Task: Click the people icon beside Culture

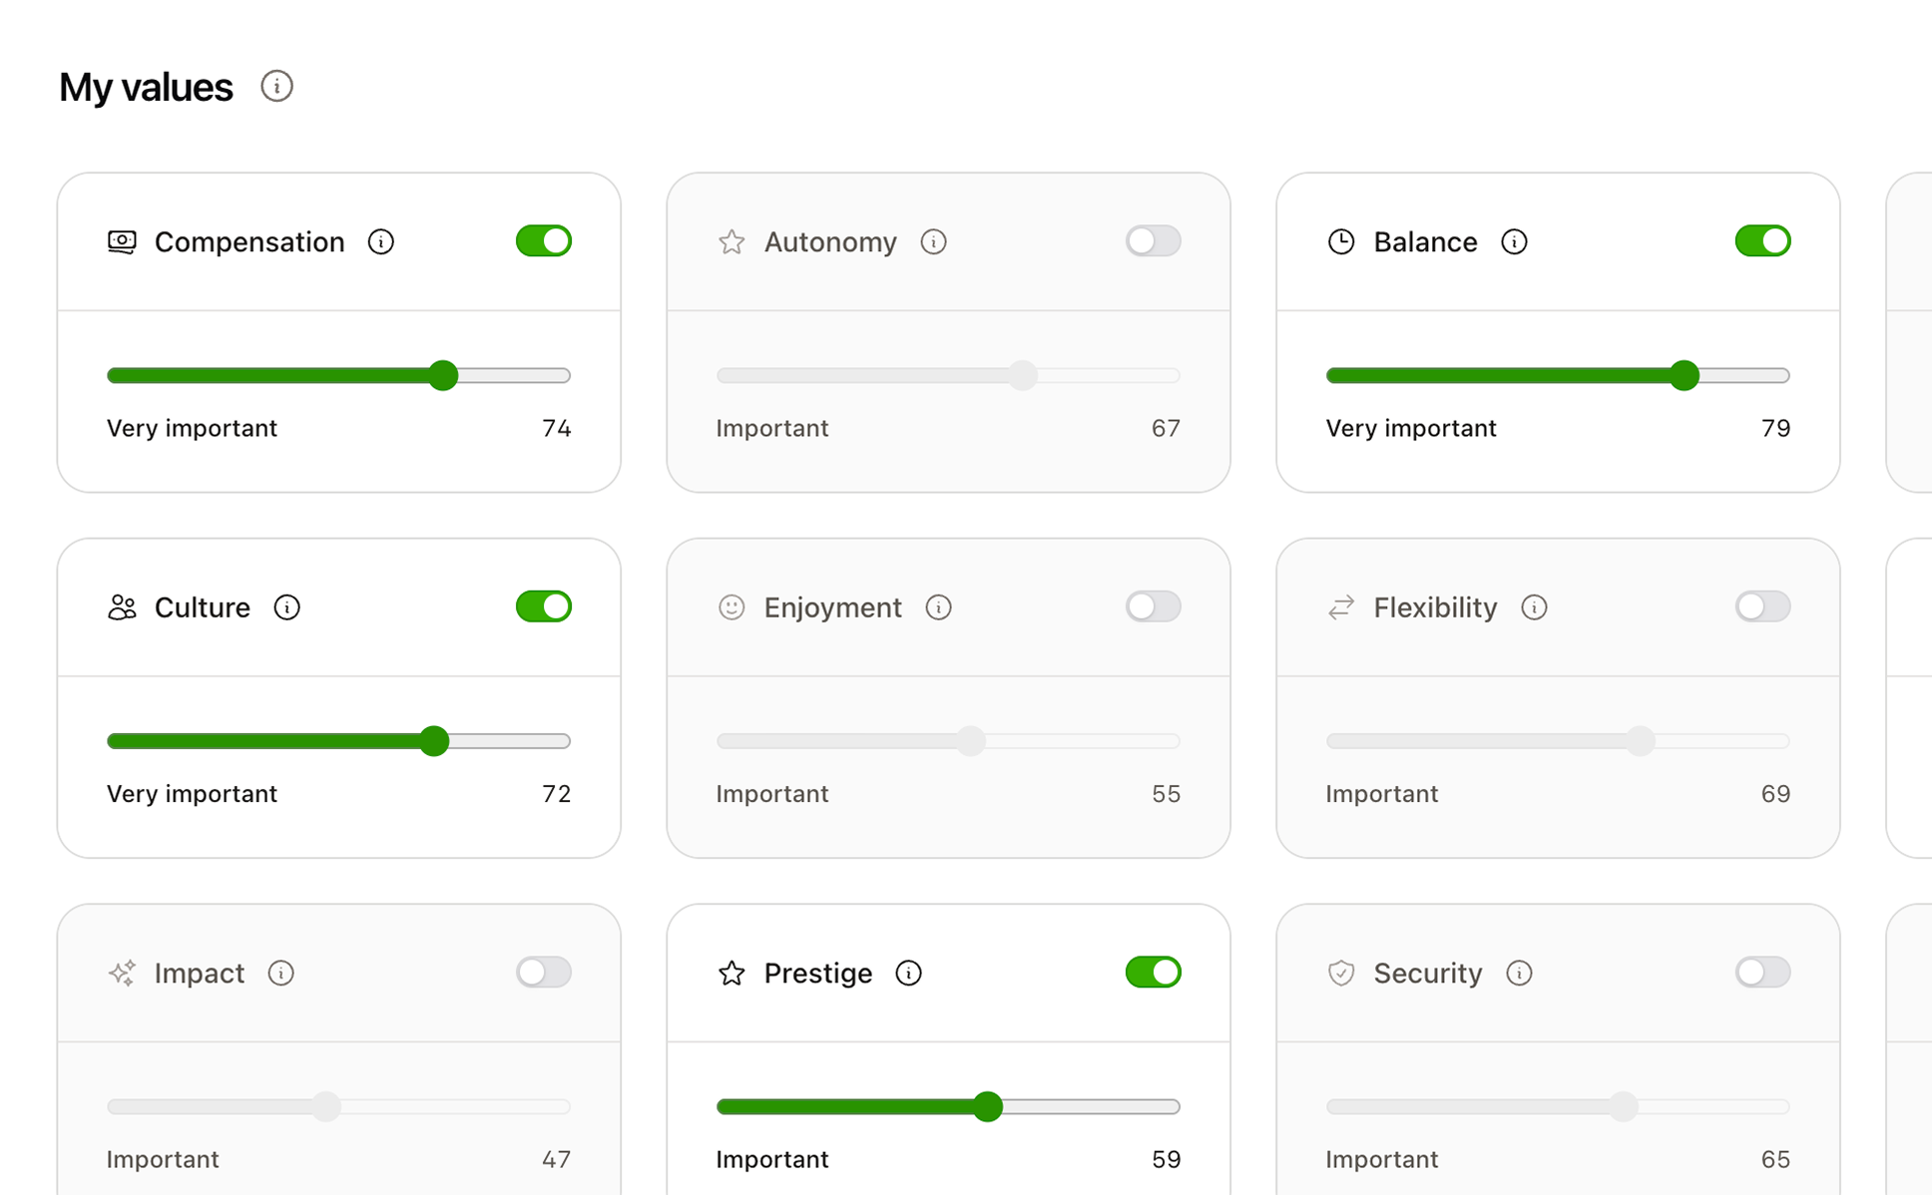Action: [121, 606]
